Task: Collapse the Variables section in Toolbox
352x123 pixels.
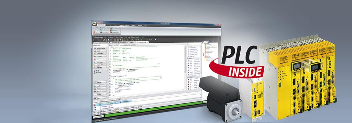Action: pos(187,46)
